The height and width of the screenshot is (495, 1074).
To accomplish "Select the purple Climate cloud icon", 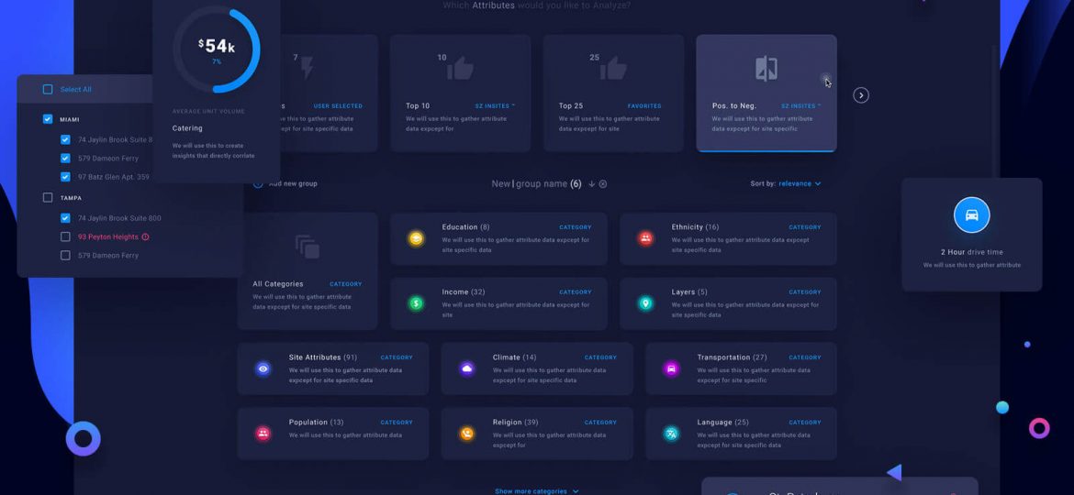I will coord(467,368).
